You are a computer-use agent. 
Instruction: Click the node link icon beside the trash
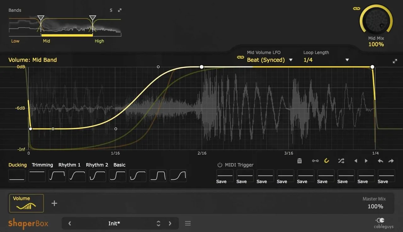(x=315, y=161)
